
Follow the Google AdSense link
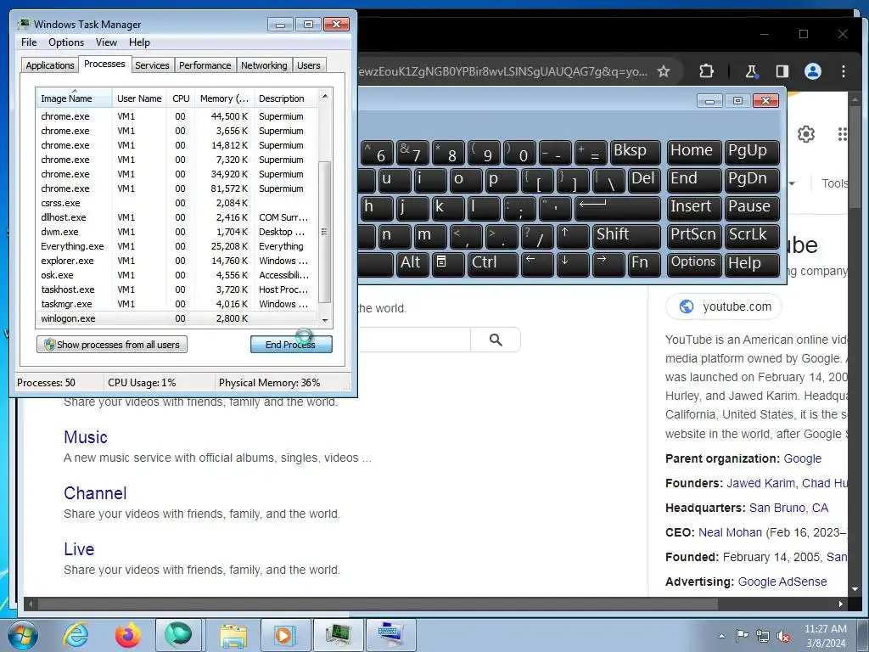tap(782, 582)
